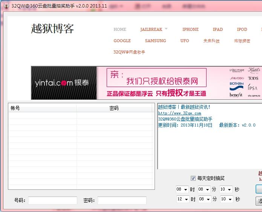Open the 未来科技 category

[211, 41]
